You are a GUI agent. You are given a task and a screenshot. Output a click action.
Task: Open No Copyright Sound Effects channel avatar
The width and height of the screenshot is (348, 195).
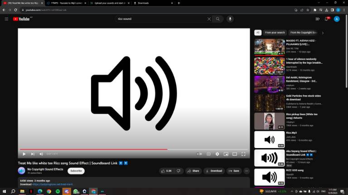[22, 171]
